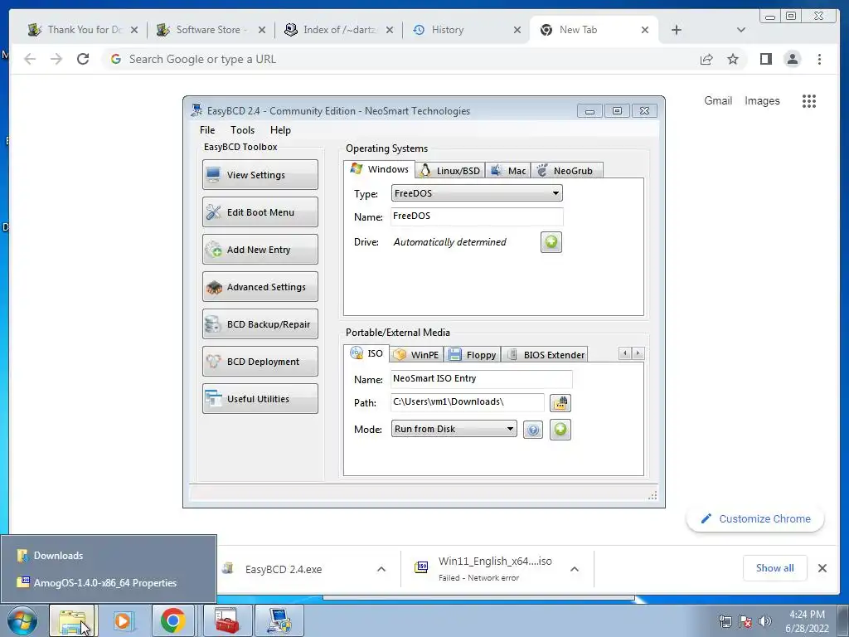The image size is (849, 637).
Task: Click the red toolbox taskbar icon
Action: (x=227, y=620)
